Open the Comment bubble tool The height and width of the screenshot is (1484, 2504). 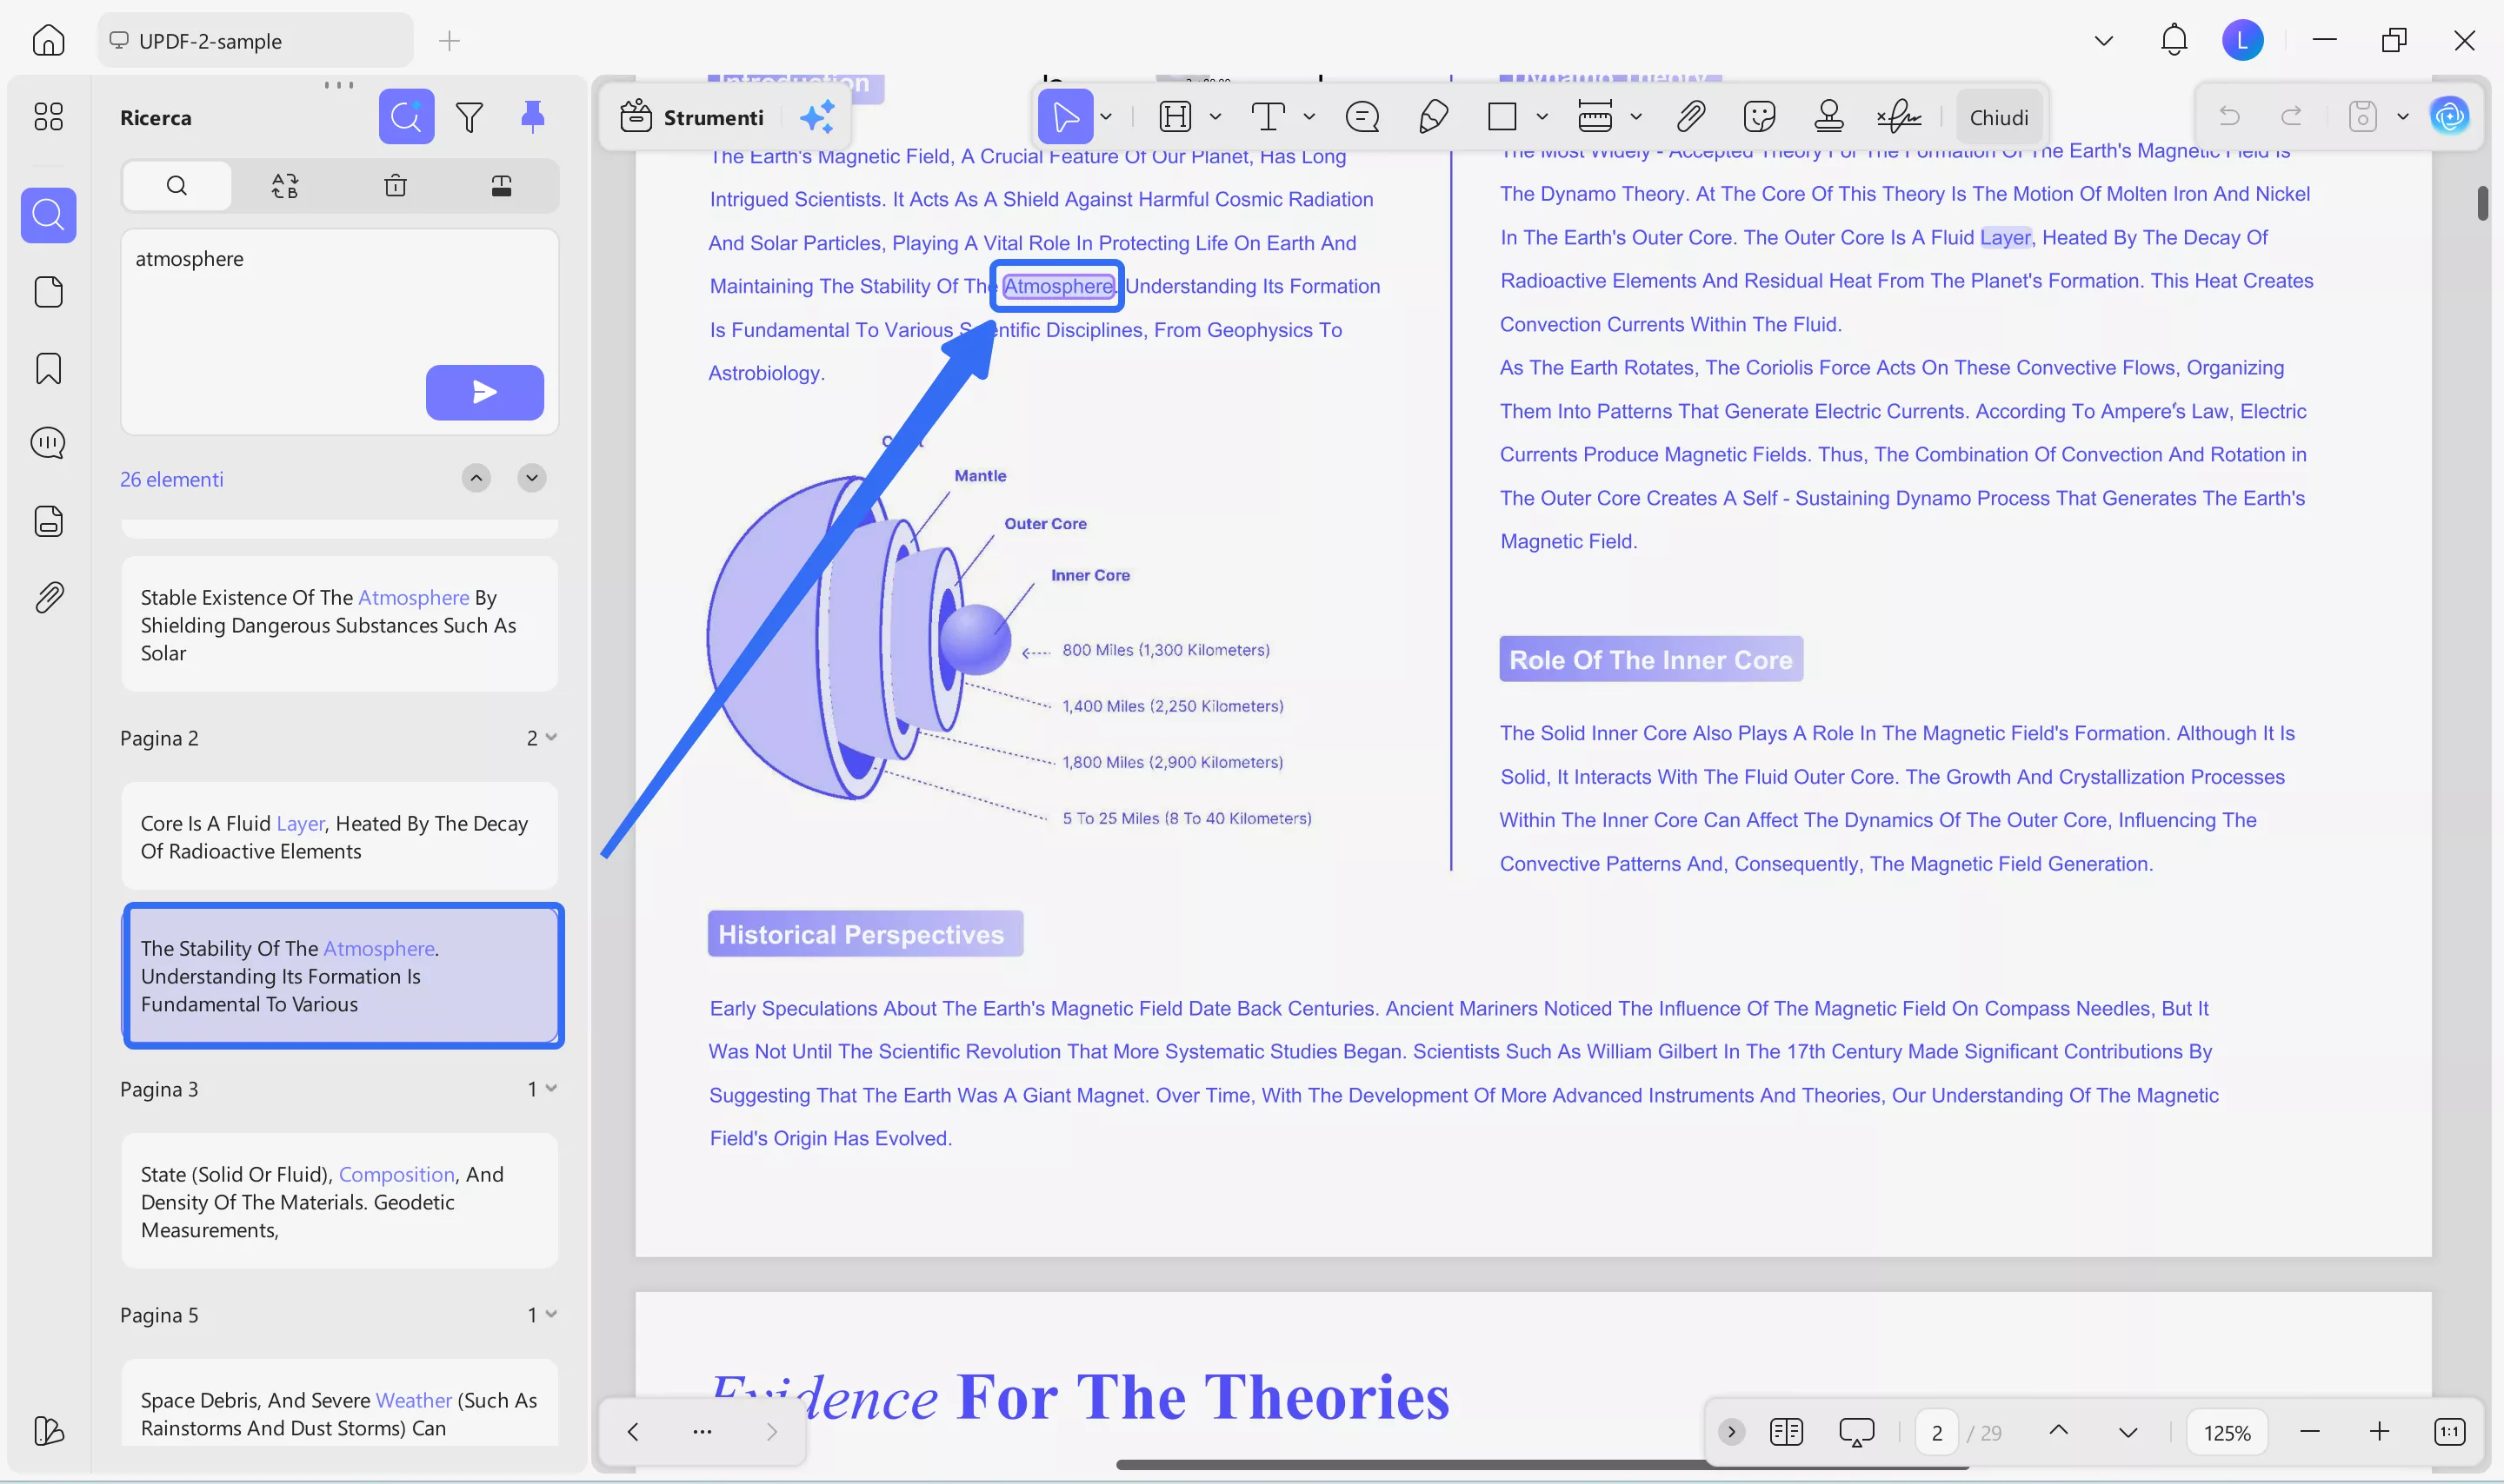click(x=1362, y=117)
